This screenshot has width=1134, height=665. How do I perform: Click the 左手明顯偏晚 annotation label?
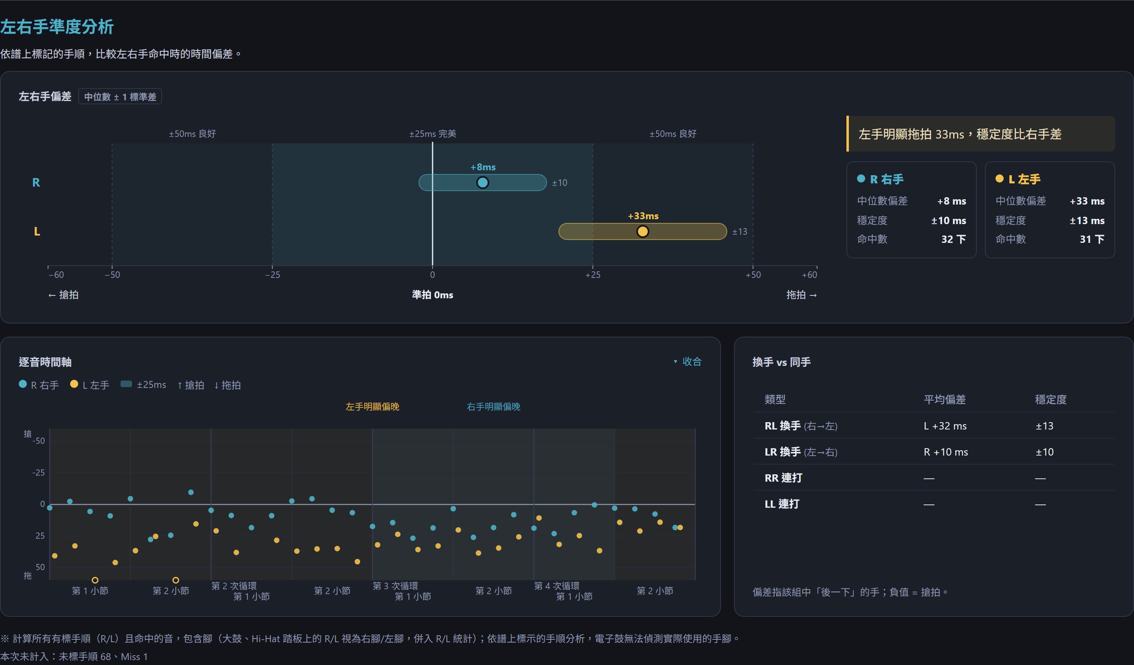[x=372, y=407]
